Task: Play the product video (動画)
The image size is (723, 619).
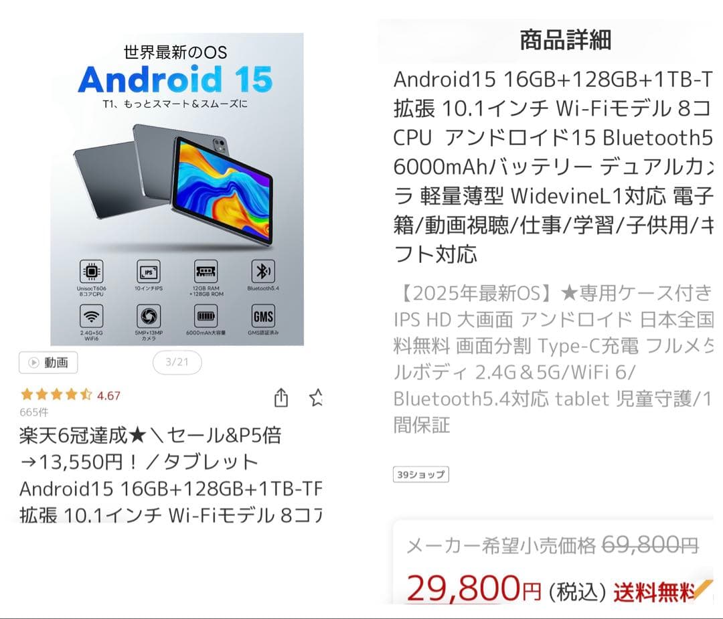Action: coord(48,362)
